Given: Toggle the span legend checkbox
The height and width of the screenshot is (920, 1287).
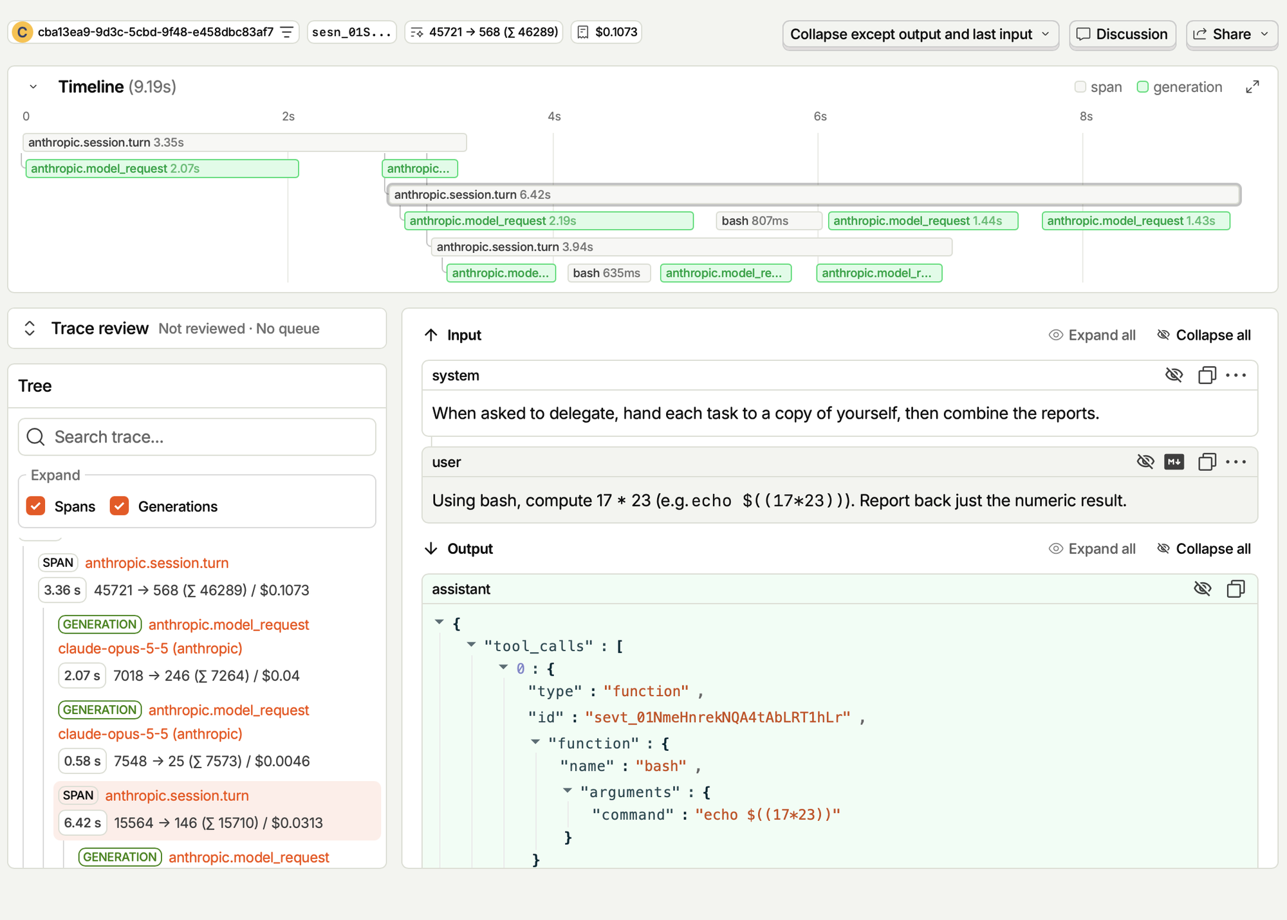Looking at the screenshot, I should (1080, 87).
